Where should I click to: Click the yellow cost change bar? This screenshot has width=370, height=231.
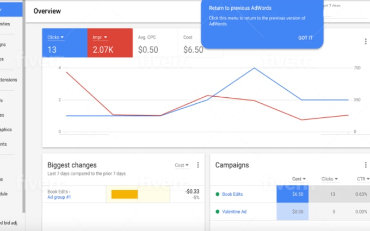[125, 194]
